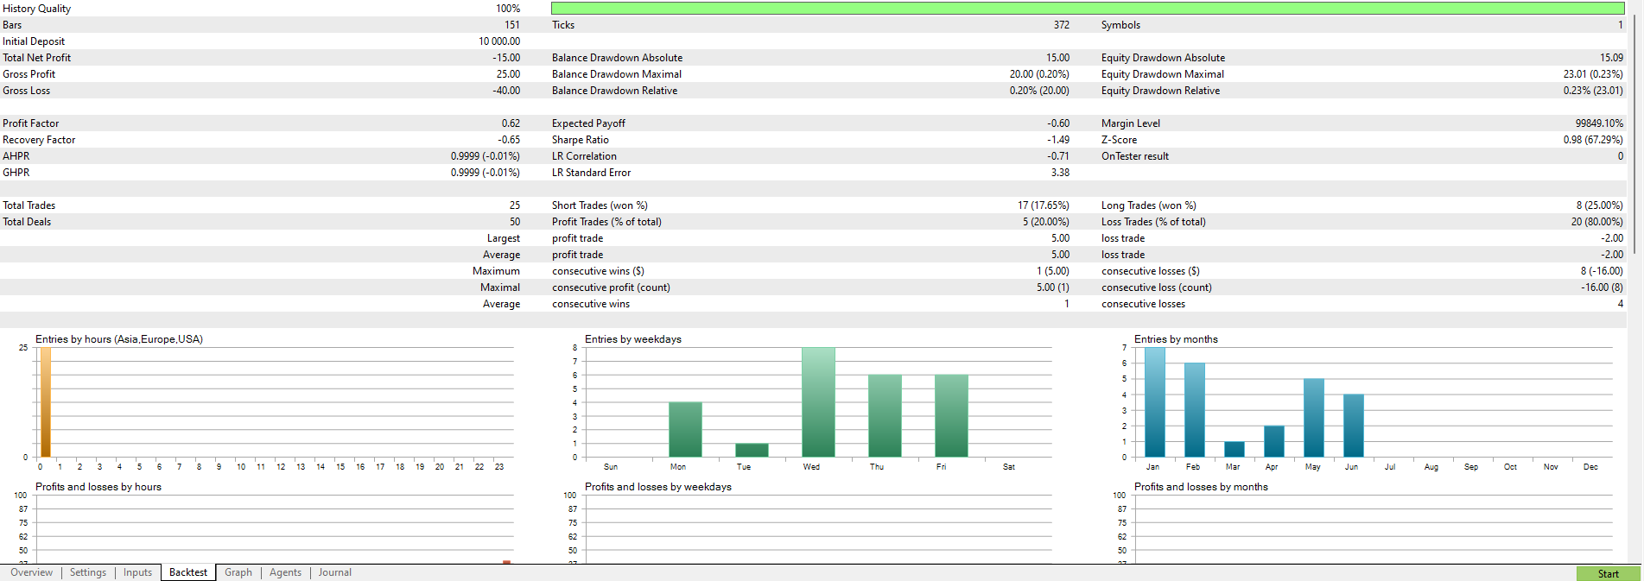Click the Fri bar in Entries by weekdays
1644x581 pixels.
[x=951, y=415]
